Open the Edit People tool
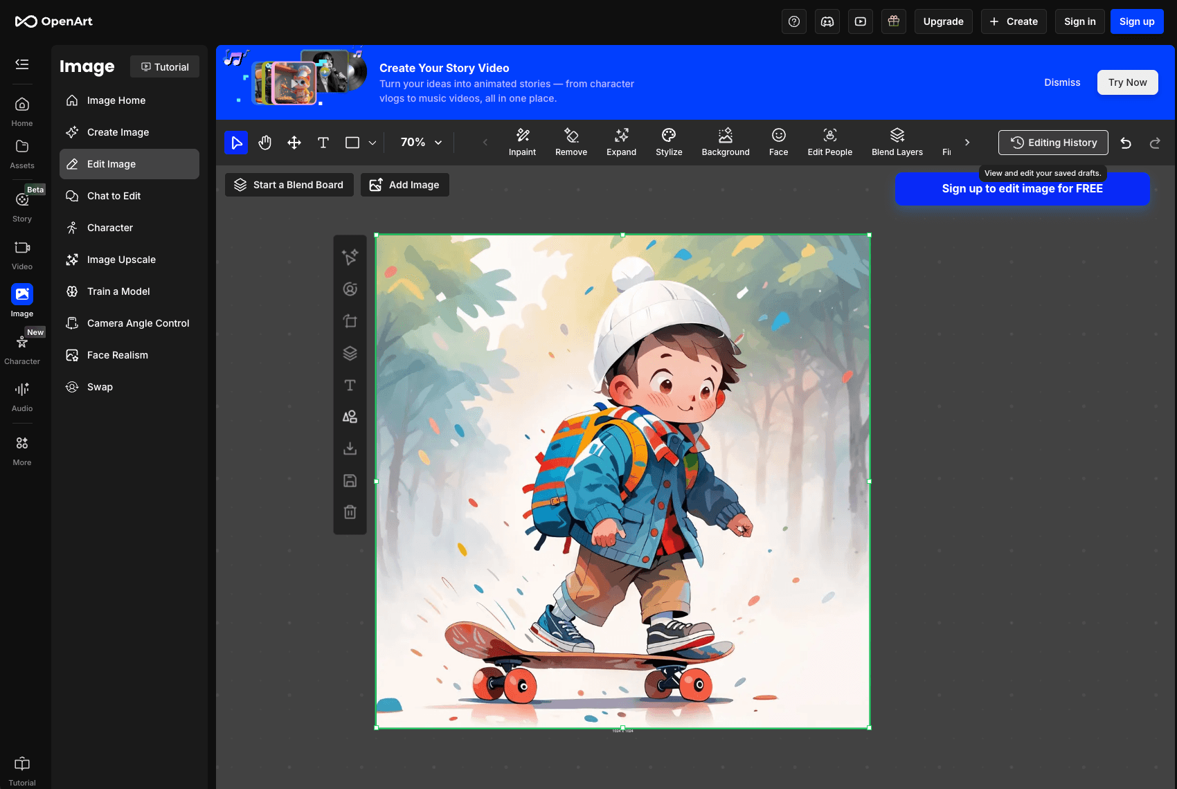 [829, 142]
